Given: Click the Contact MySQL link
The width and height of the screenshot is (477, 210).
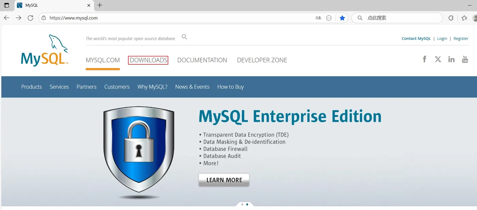Looking at the screenshot, I should pyautogui.click(x=416, y=38).
